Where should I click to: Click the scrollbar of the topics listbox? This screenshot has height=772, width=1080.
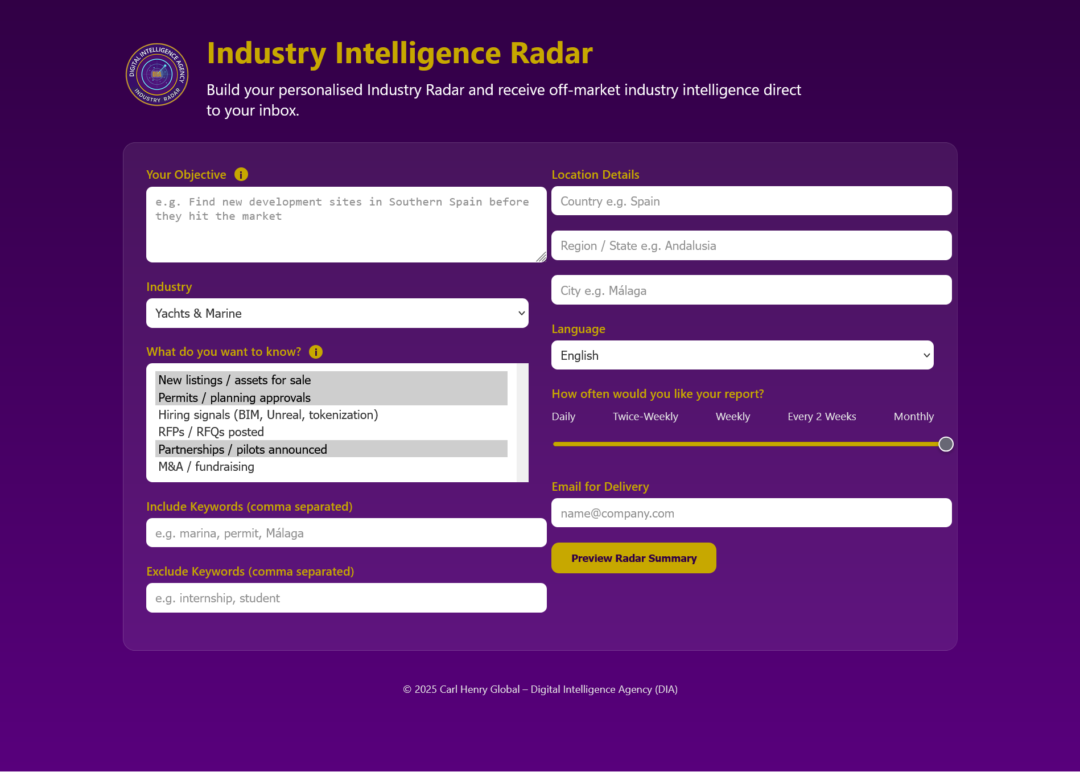point(522,422)
